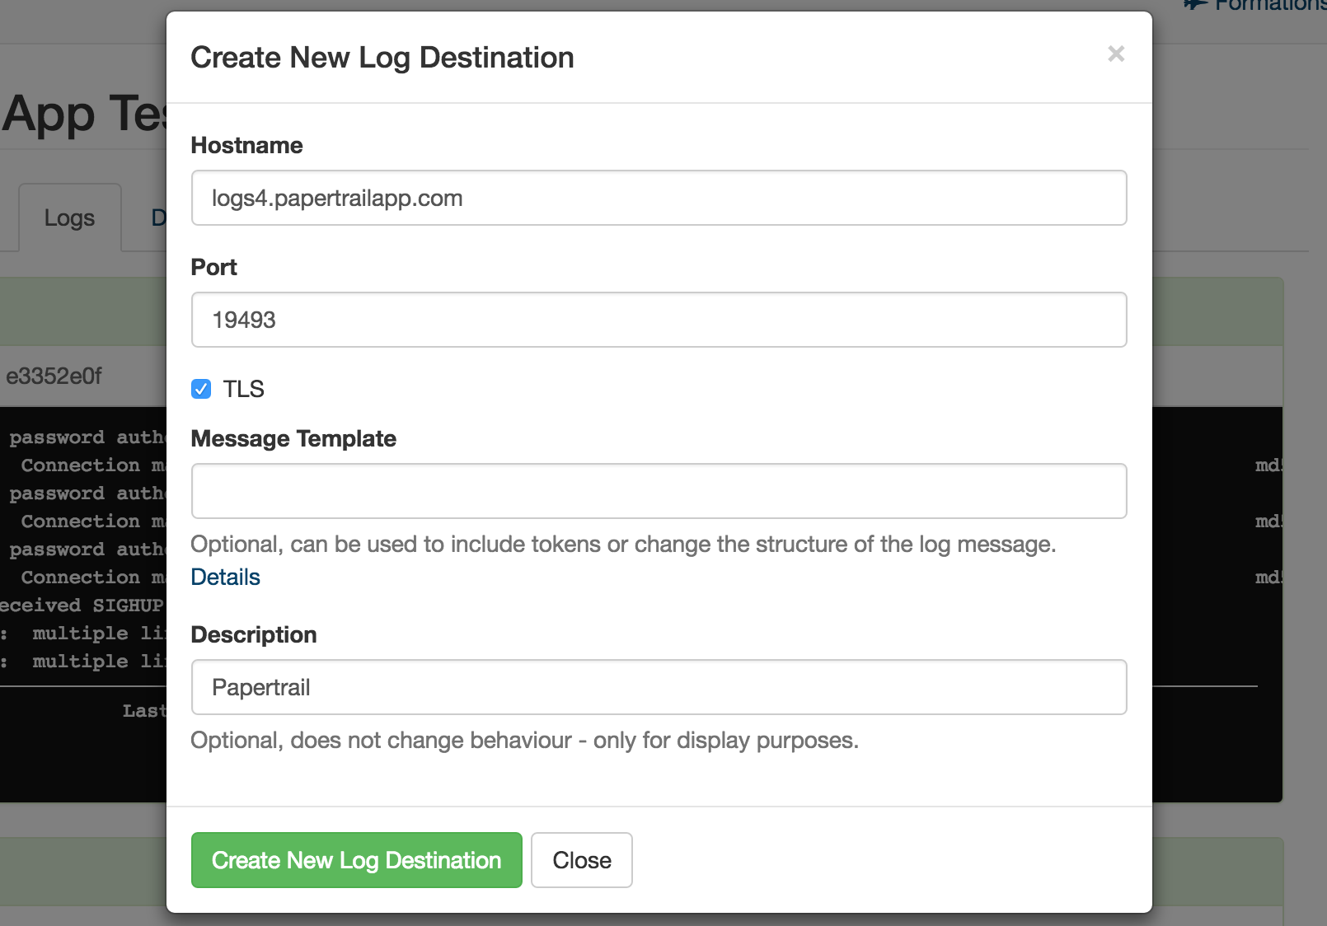Click the jet icon beside Formations
Viewport: 1327px width, 926px height.
(x=1195, y=5)
